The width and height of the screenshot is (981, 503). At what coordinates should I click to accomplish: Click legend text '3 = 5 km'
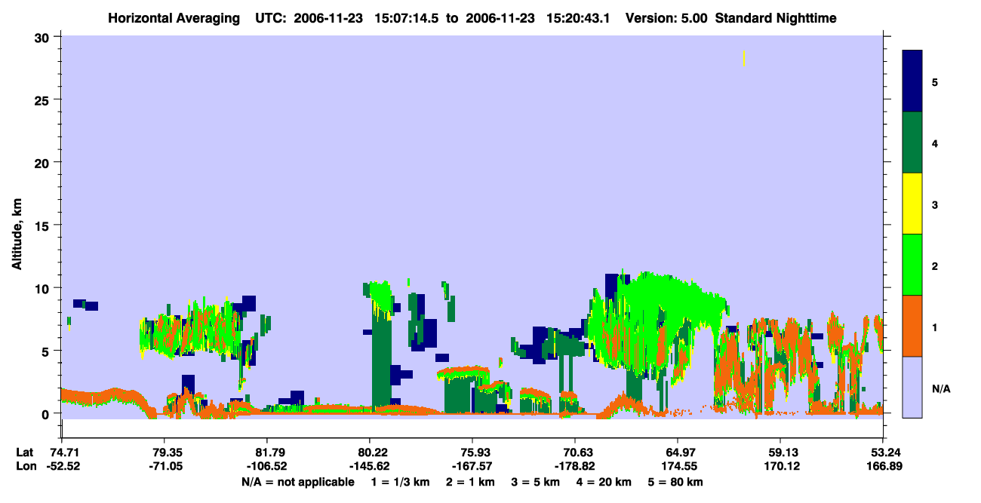[536, 482]
